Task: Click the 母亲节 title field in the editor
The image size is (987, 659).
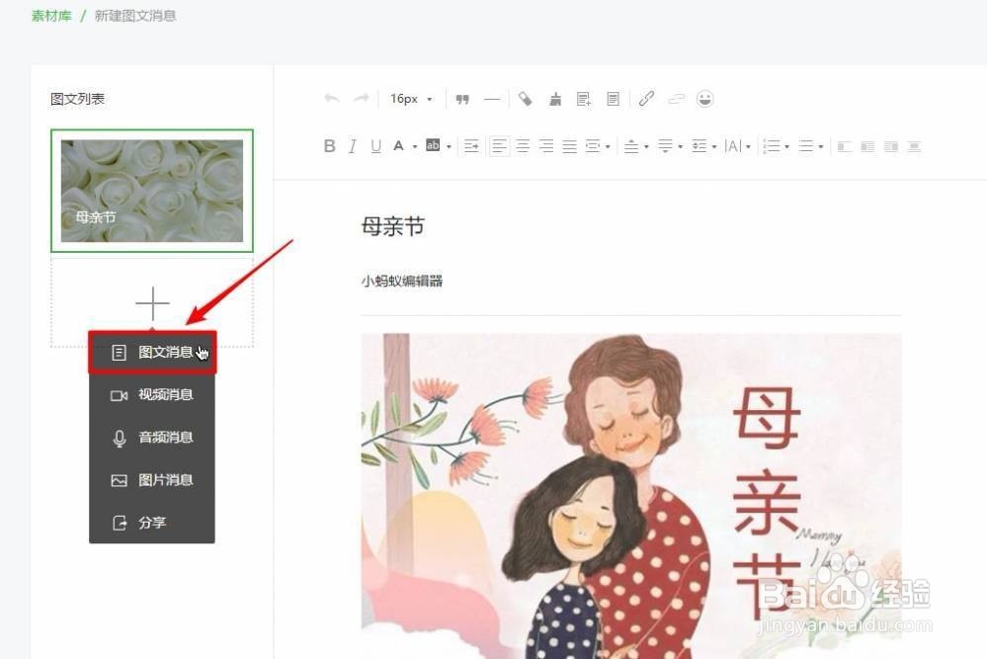Action: (393, 226)
